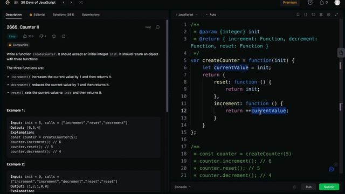Open the notes panel on right edge
345x194 pixels.
341,53
